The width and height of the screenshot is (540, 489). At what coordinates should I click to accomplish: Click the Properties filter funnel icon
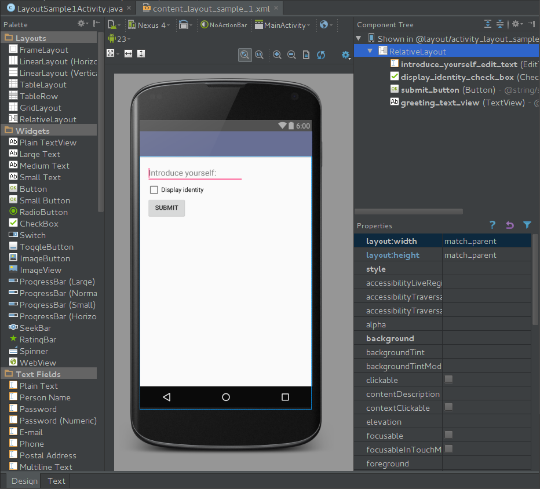[527, 225]
